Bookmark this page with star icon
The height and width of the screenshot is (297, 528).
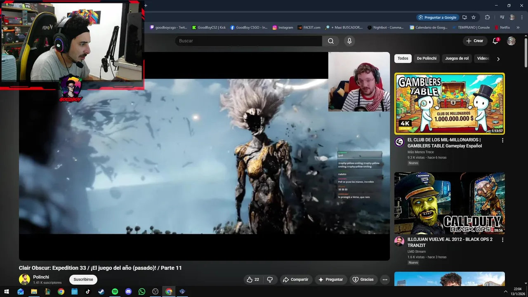click(x=474, y=17)
